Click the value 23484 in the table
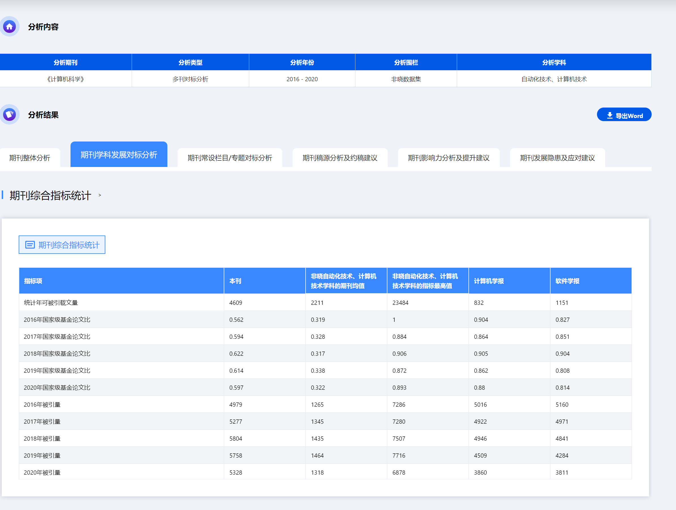The image size is (676, 510). pyautogui.click(x=400, y=303)
